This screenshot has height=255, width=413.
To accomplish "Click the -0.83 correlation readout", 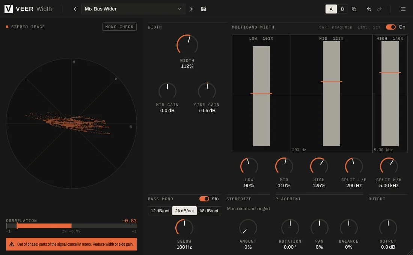I will coord(129,221).
